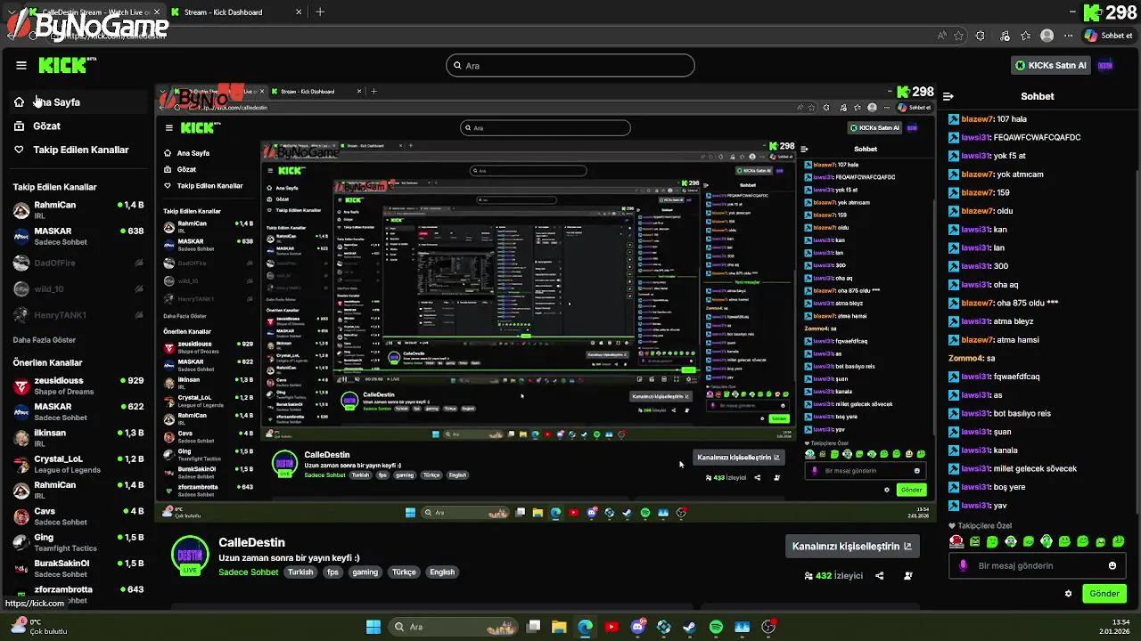Viewport: 1141px width, 641px height.
Task: Open Spotify from the taskbar
Action: (x=716, y=627)
